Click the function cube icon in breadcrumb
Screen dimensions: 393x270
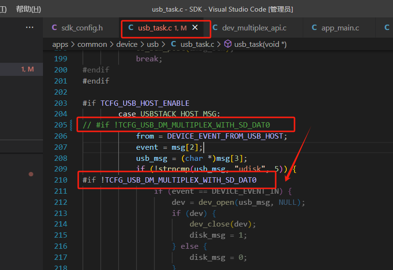[x=227, y=44]
